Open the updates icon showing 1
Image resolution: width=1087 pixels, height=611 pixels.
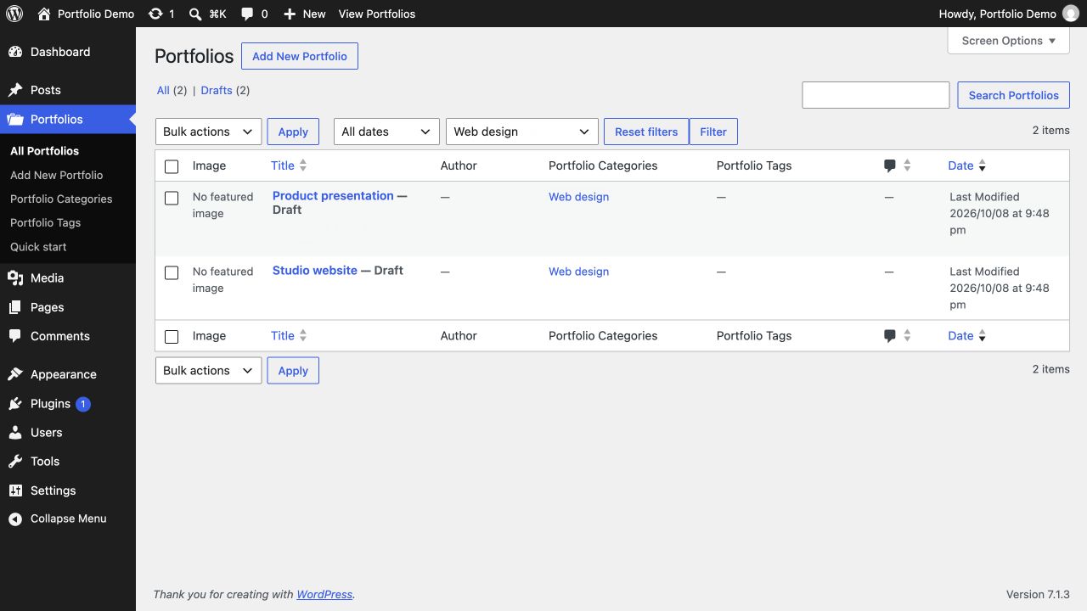[x=155, y=14]
